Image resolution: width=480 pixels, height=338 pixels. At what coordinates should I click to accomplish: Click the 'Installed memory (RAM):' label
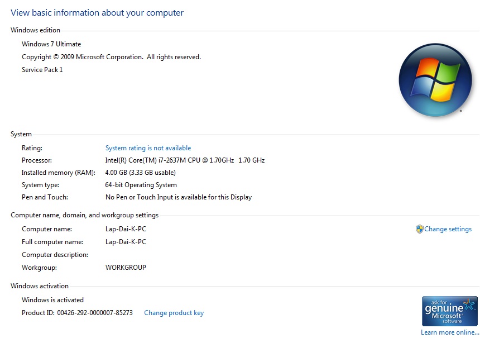59,173
